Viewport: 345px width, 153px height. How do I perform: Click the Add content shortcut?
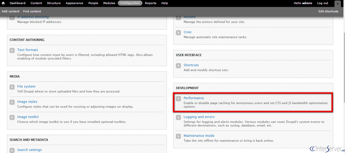pyautogui.click(x=10, y=11)
